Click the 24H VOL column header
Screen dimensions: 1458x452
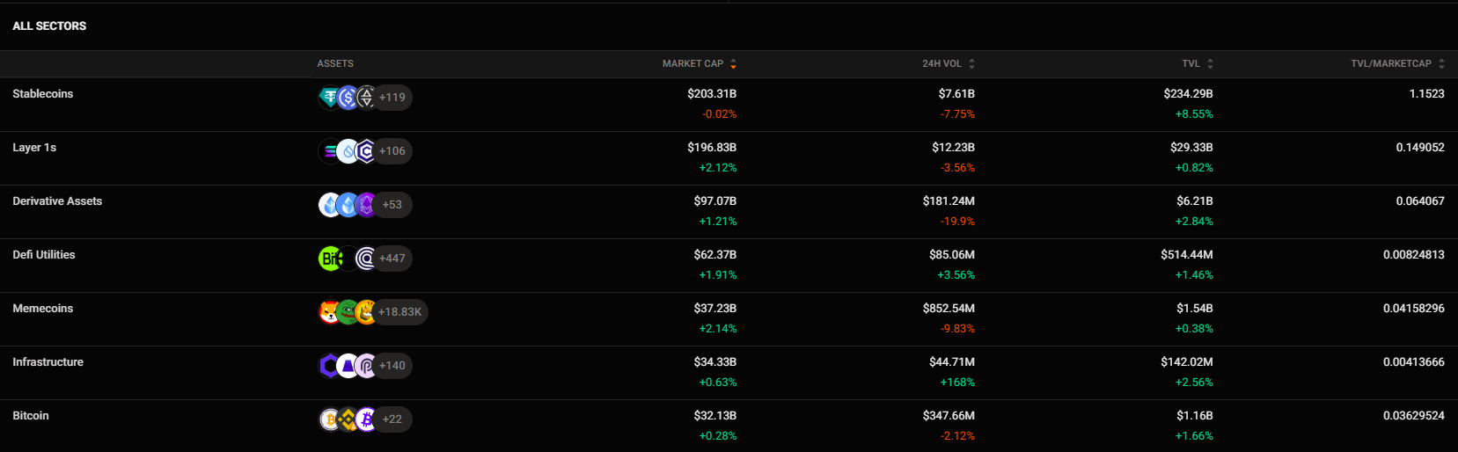point(941,64)
